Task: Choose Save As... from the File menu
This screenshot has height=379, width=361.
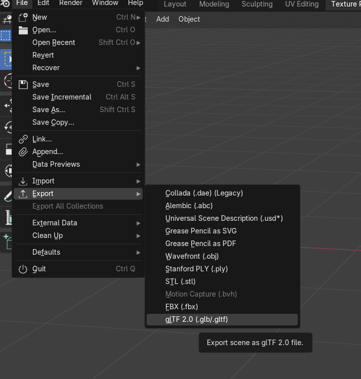Action: click(78, 110)
